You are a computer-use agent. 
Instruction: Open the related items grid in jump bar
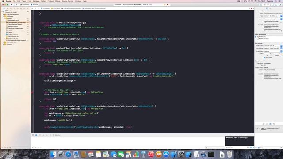point(32,8)
